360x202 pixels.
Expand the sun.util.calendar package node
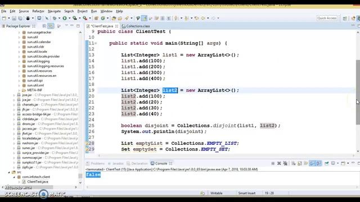[19, 42]
